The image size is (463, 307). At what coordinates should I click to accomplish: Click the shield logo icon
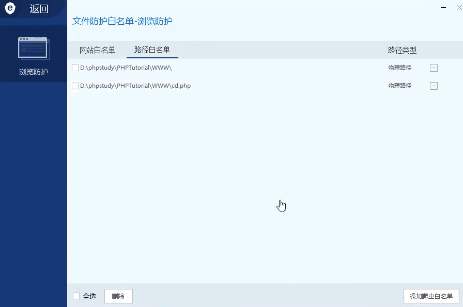(x=10, y=8)
